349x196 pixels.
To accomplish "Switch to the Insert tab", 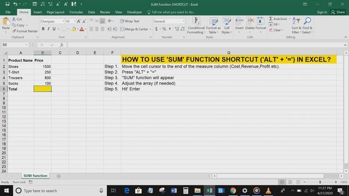I will 38,12.
